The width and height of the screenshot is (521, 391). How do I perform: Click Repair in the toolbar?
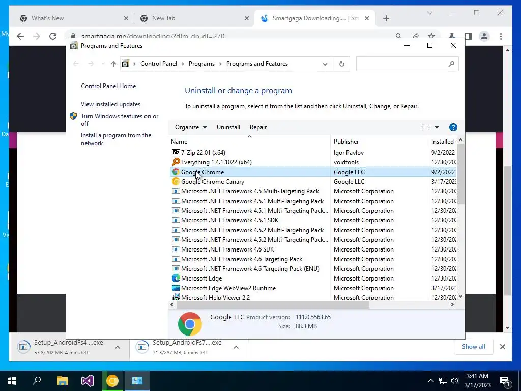coord(258,127)
